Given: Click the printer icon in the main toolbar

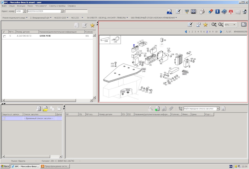Looking at the screenshot, I should click(x=202, y=11).
